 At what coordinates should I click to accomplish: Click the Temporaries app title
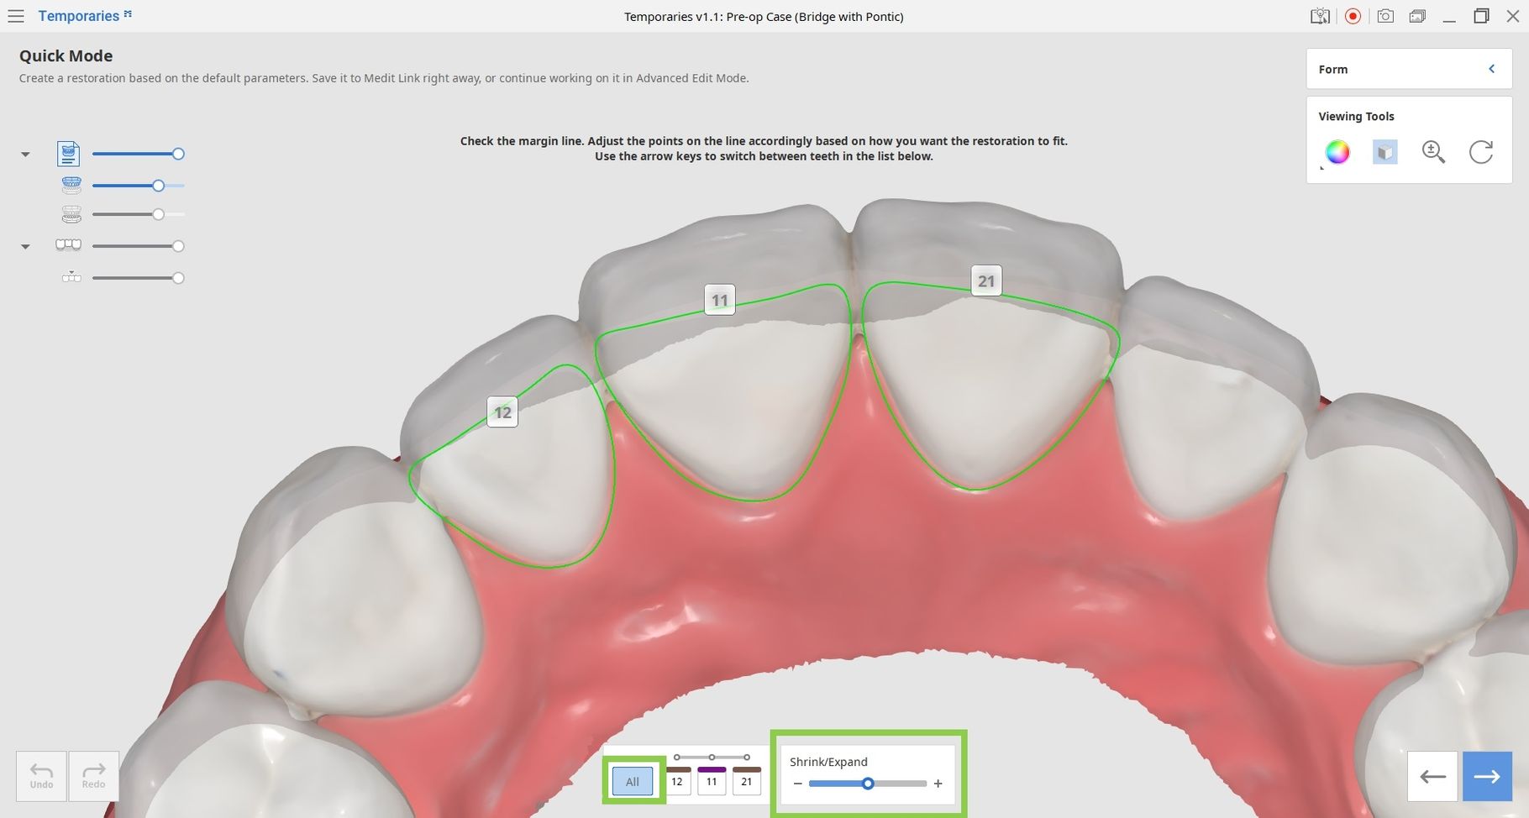pos(78,16)
